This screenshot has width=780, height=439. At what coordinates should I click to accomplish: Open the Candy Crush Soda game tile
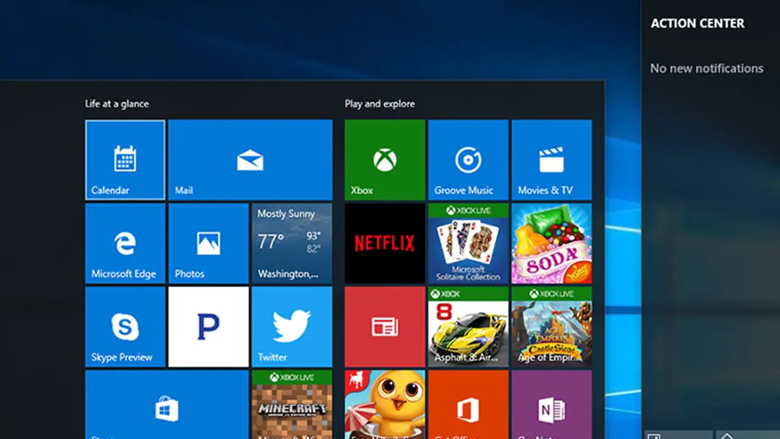click(551, 243)
